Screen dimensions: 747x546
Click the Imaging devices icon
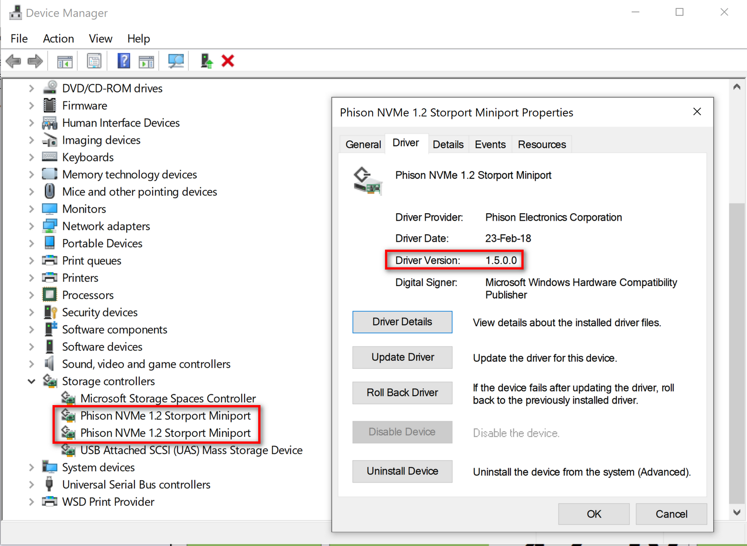pyautogui.click(x=49, y=140)
